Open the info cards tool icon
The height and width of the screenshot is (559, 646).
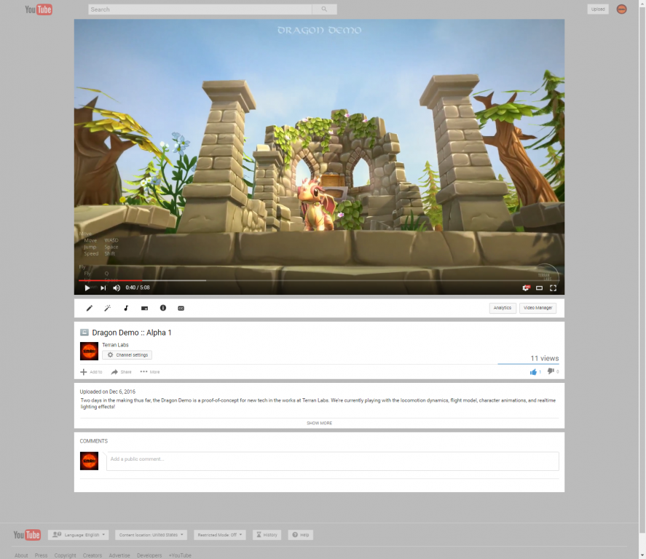pos(162,308)
